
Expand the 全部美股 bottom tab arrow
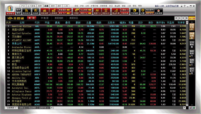pos(16,108)
